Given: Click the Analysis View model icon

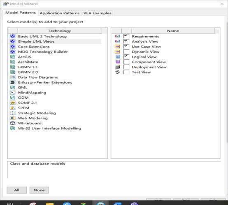Looking at the screenshot, I should coord(117,41).
